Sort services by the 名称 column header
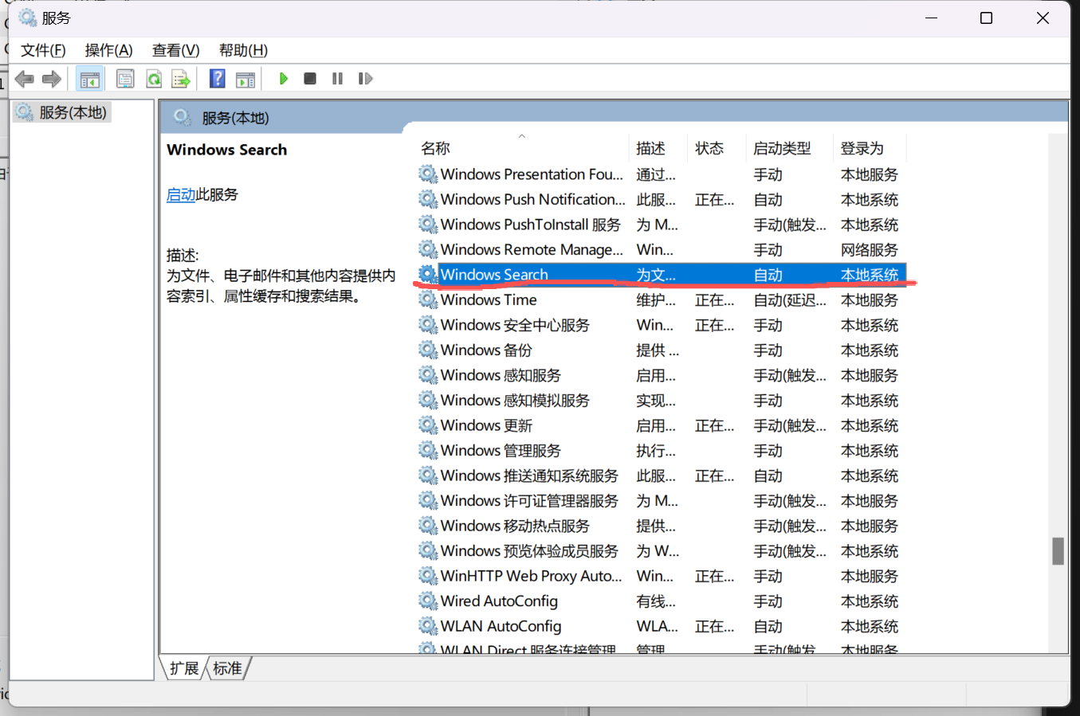The image size is (1080, 716). click(x=435, y=148)
